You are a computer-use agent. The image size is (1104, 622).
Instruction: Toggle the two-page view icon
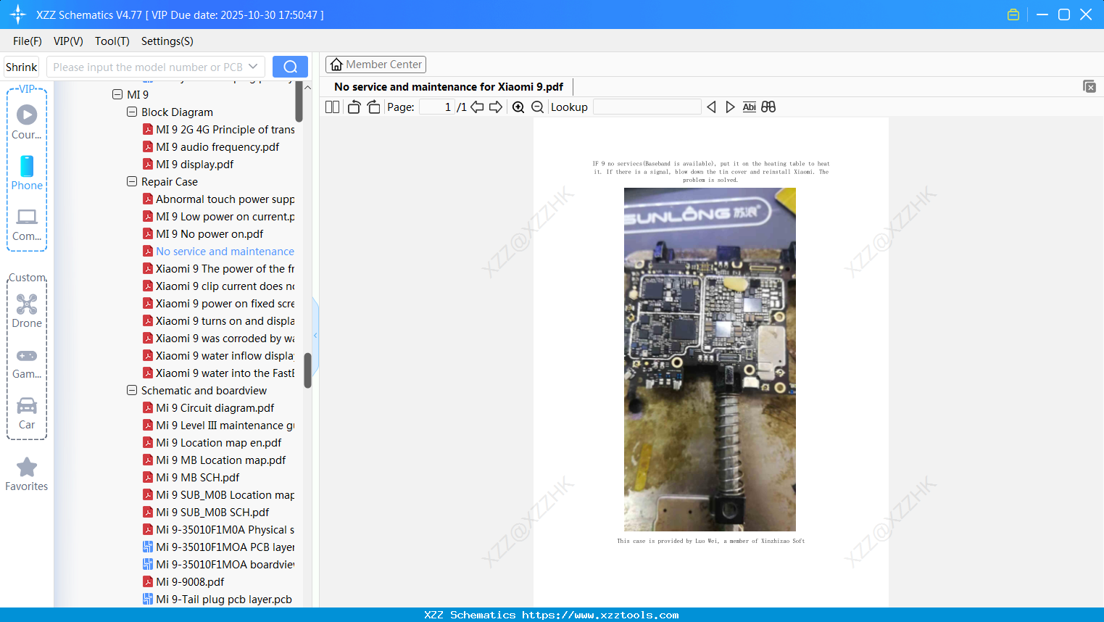point(332,107)
